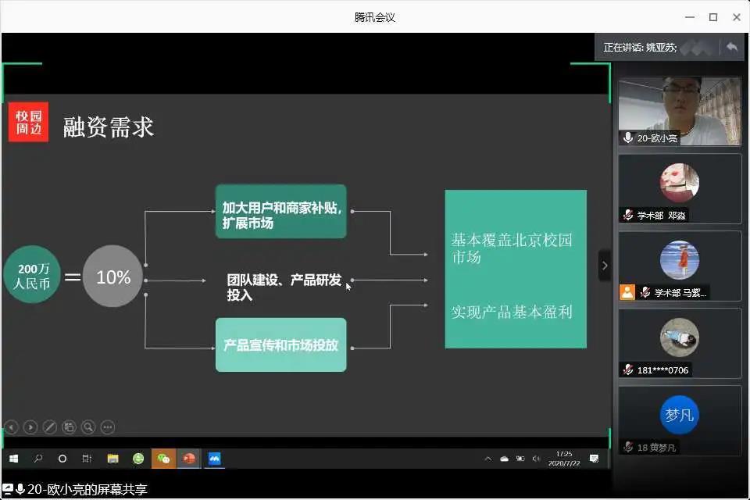The width and height of the screenshot is (750, 500).
Task: Open the see all slides button
Action: click(70, 427)
